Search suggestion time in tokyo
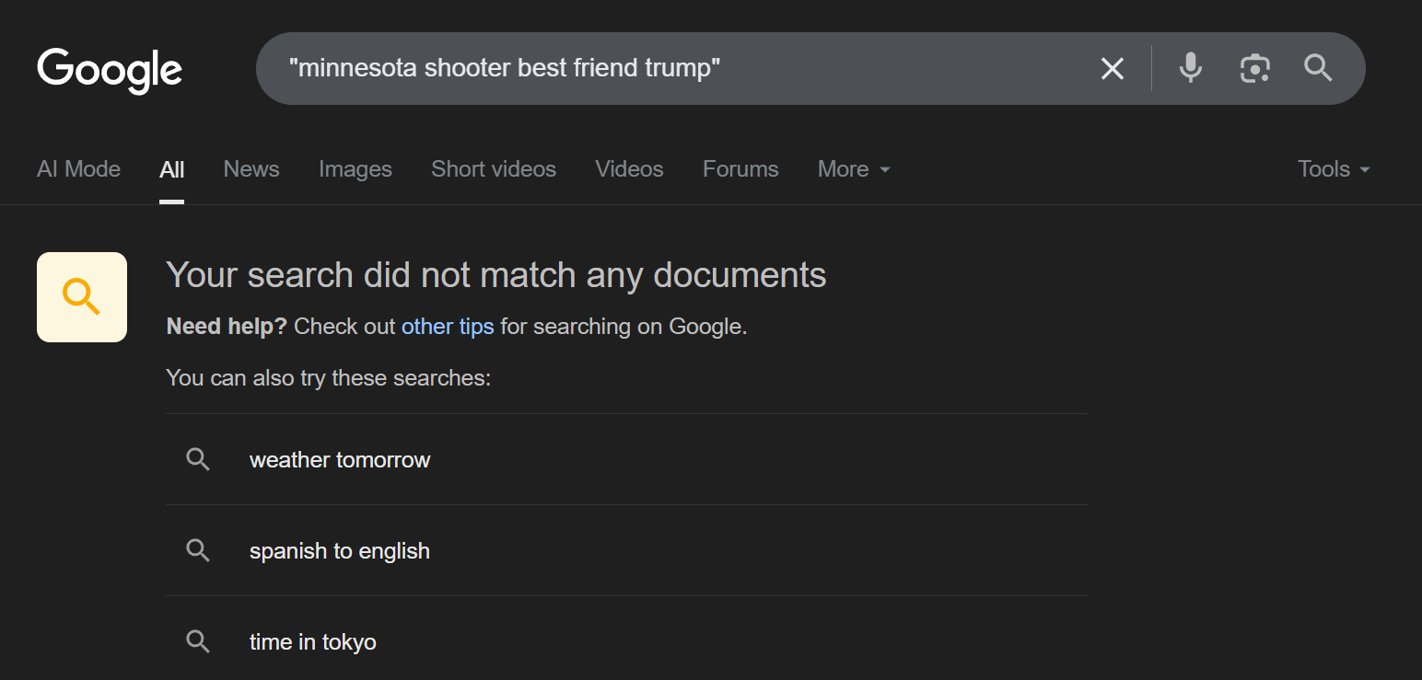Image resolution: width=1422 pixels, height=680 pixels. point(626,641)
